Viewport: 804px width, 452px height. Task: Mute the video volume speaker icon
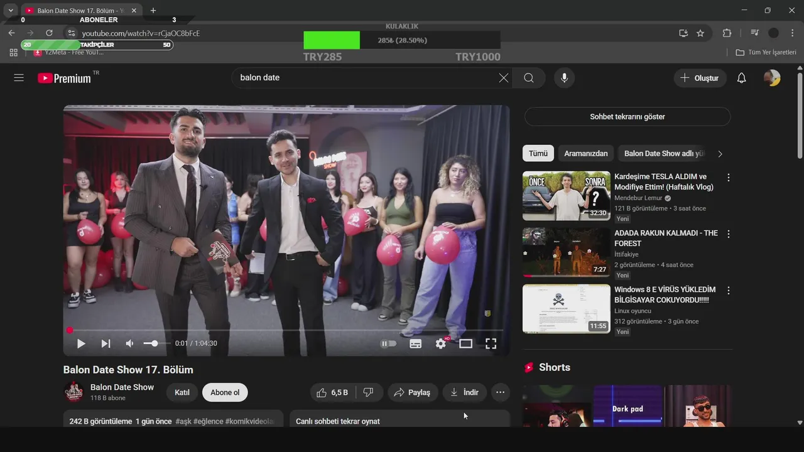click(129, 343)
